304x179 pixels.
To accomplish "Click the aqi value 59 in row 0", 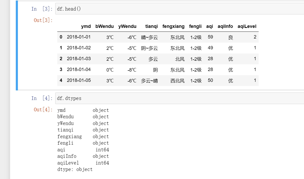I will coord(210,37).
